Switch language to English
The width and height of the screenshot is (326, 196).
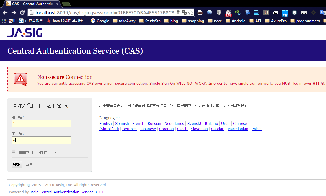click(105, 123)
